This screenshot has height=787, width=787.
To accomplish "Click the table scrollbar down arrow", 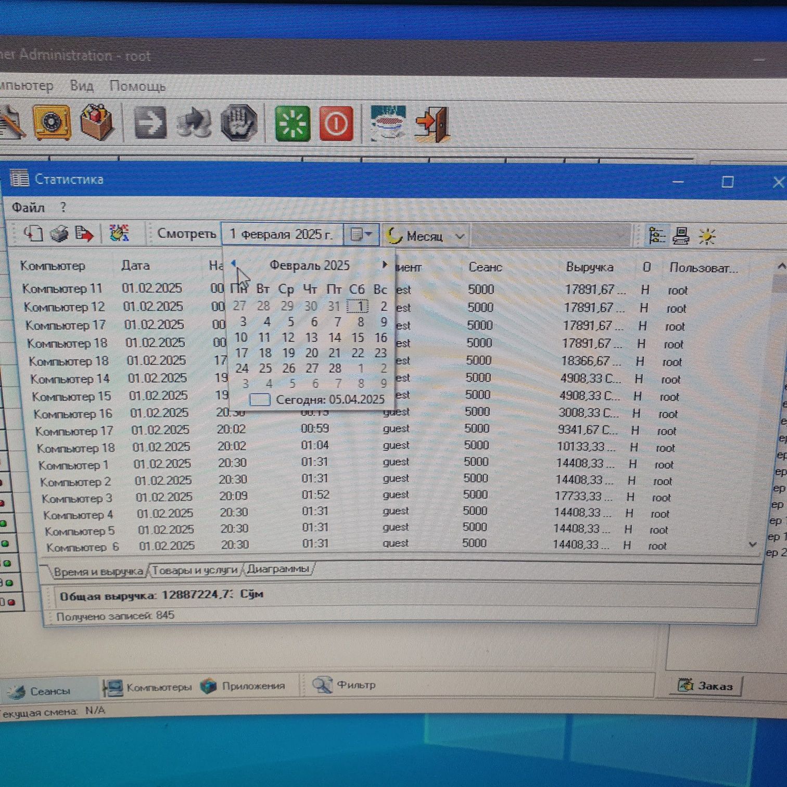I will click(752, 544).
